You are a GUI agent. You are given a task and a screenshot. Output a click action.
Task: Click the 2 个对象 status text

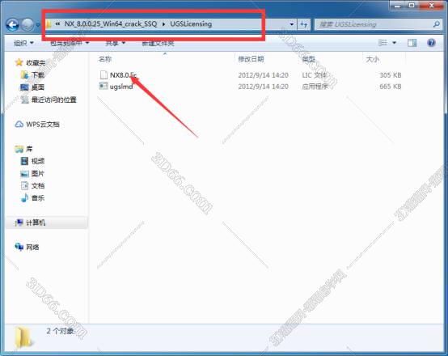[61, 331]
